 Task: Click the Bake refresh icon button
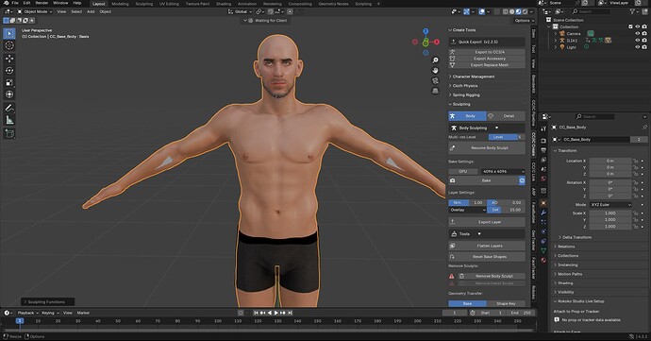[x=522, y=180]
